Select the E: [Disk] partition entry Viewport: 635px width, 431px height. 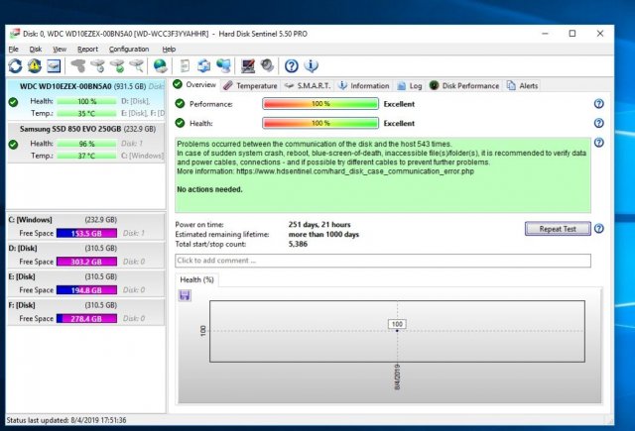86,283
